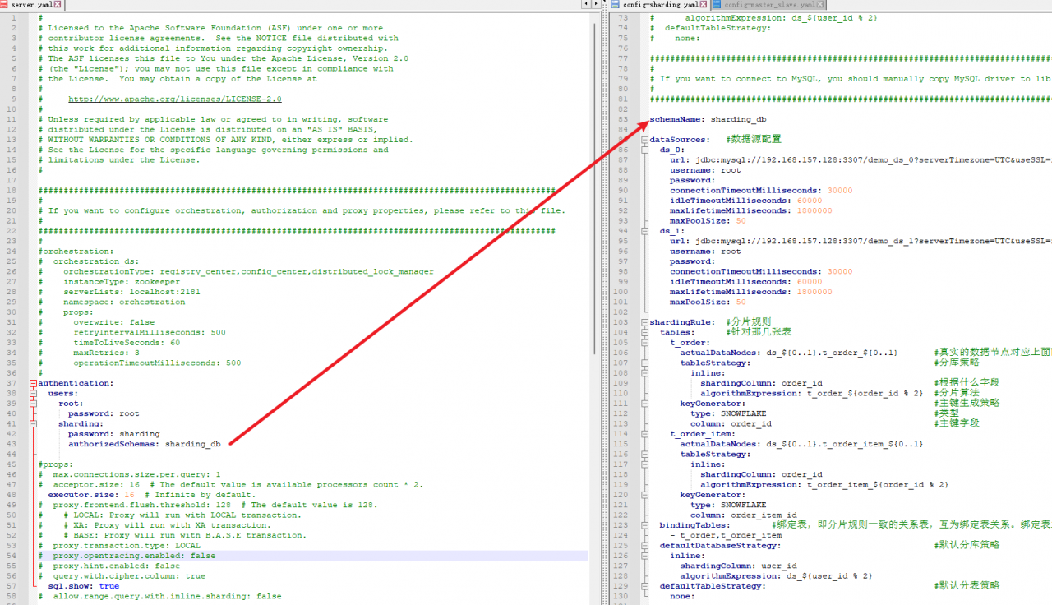
Task: Collapse the ds_1 block fold marker
Action: tap(645, 231)
